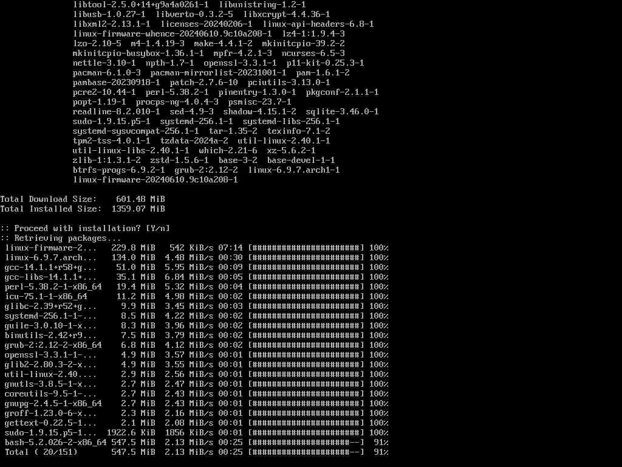622x467 pixels.
Task: Click the Total (20/151) progress bar
Action: coord(306,452)
